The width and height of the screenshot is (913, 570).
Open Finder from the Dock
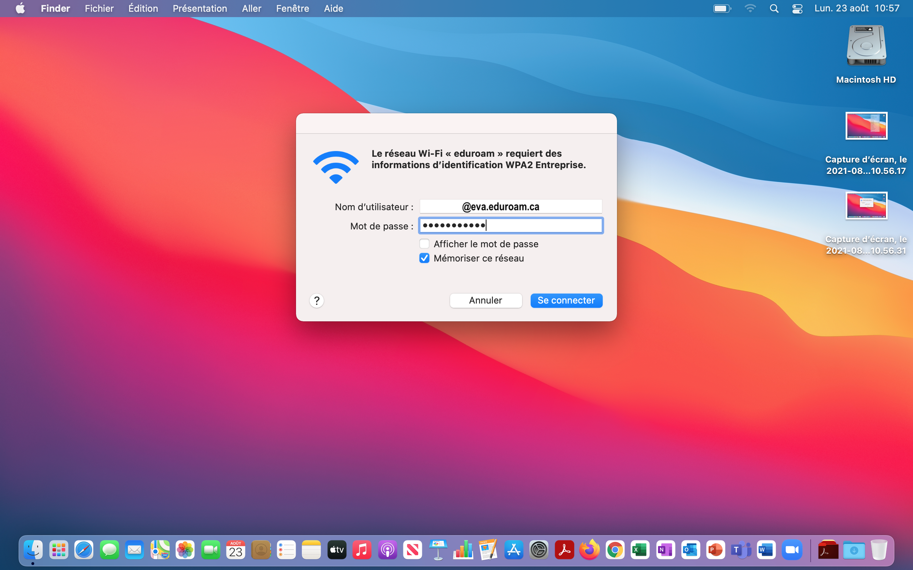[x=33, y=550]
